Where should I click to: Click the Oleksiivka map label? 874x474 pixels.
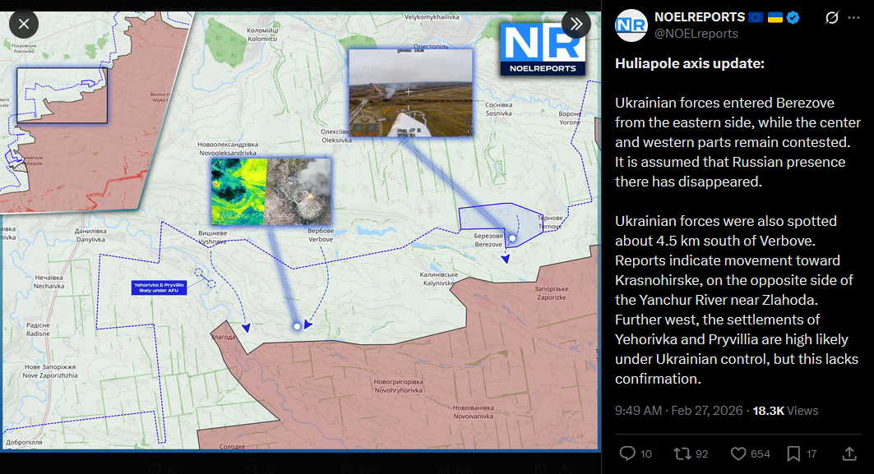pyautogui.click(x=336, y=136)
